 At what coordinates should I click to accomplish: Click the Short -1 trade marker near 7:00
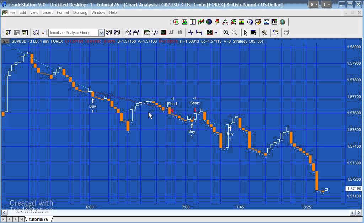tap(195, 101)
